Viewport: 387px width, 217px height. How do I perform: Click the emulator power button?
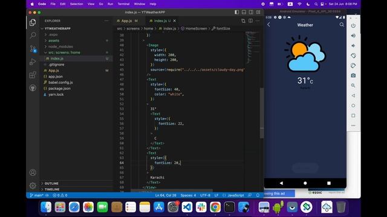353,25
